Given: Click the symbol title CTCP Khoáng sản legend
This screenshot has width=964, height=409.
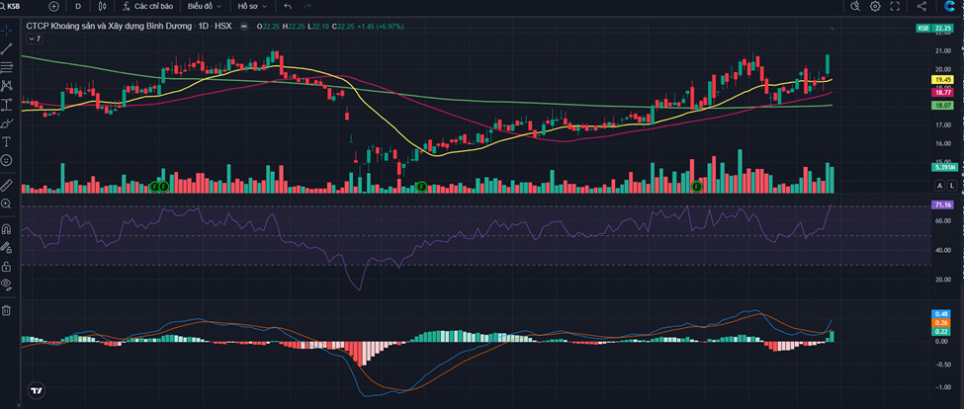Looking at the screenshot, I should 129,27.
